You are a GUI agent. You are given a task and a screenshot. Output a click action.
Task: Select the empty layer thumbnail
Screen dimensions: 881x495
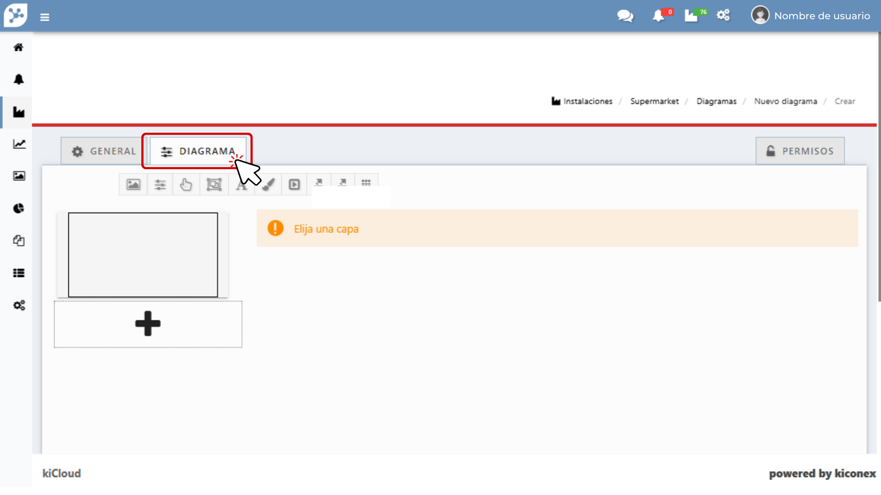coord(143,255)
